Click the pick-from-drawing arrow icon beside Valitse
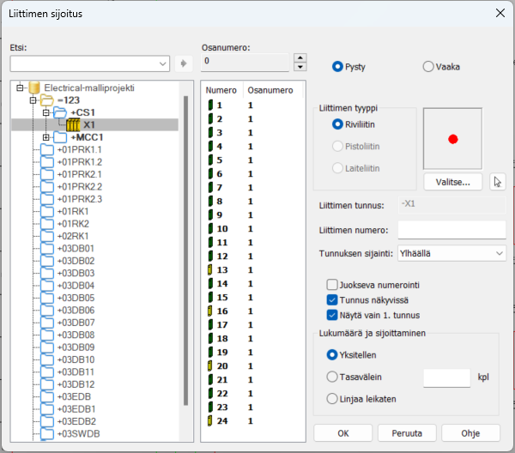The width and height of the screenshot is (515, 453). pyautogui.click(x=496, y=181)
